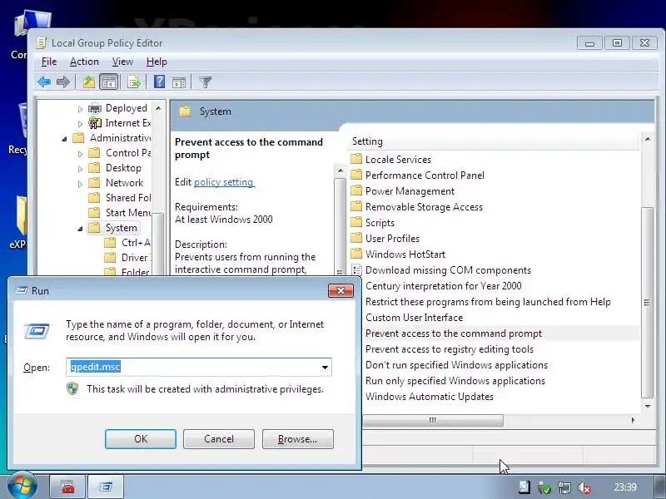The image size is (666, 499).
Task: Select 'Custom User Interface' policy
Action: point(414,318)
